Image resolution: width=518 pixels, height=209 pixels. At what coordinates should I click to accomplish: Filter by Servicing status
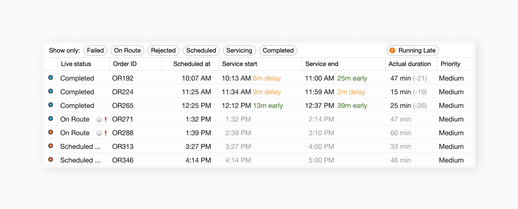click(x=239, y=50)
